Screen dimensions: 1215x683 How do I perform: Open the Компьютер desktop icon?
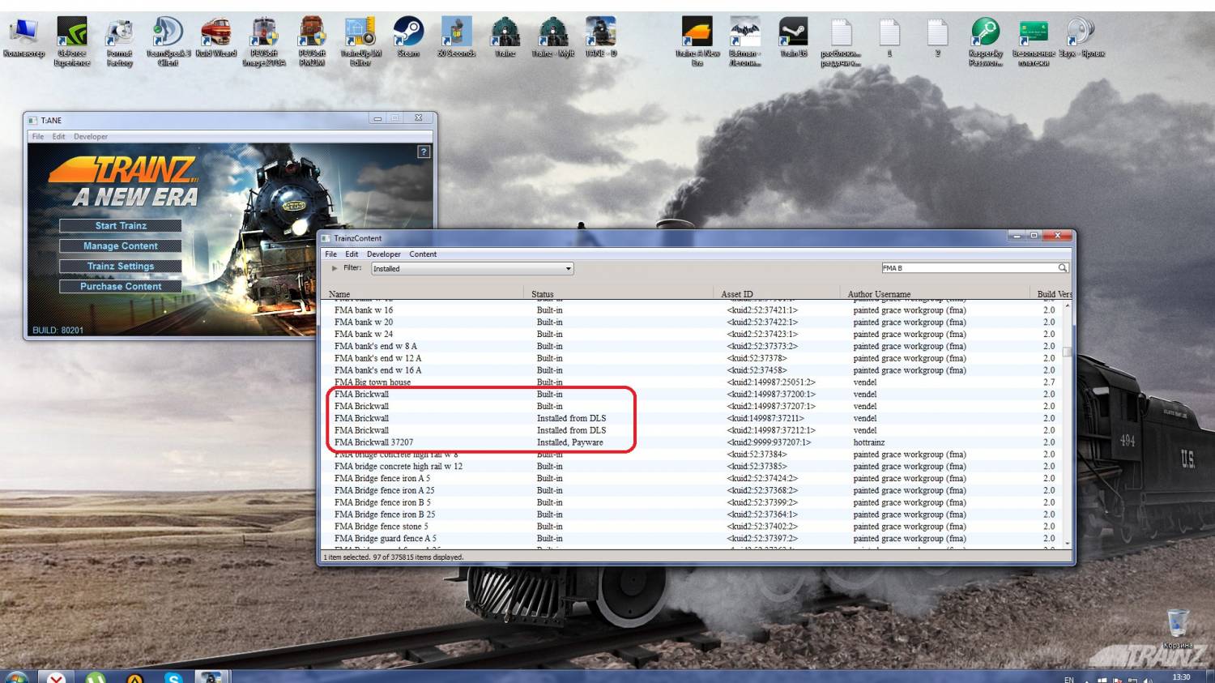[x=23, y=38]
